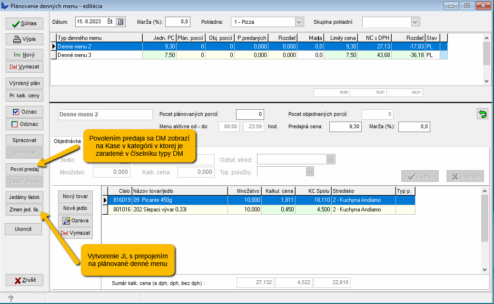Switch to the Objednávka tab
Screen dimensions: 494x304
[x=67, y=141]
